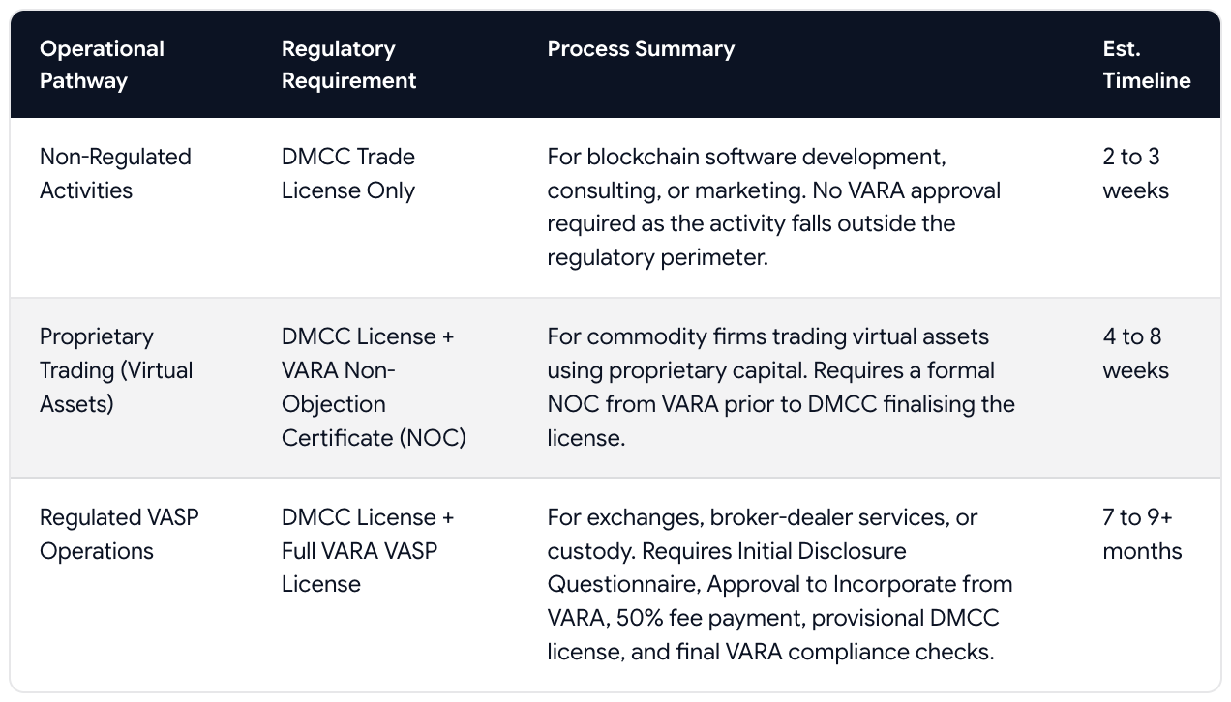Click the Est. Timeline column header

[x=1147, y=65]
